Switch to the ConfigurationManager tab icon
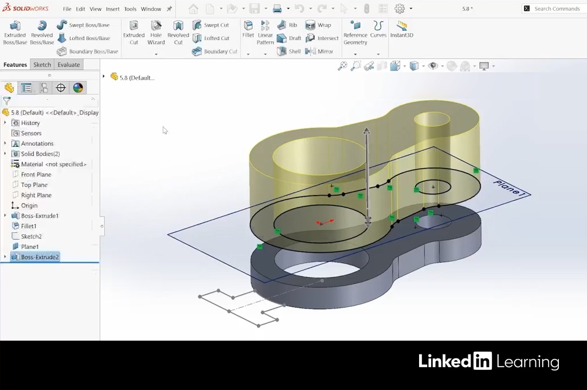The width and height of the screenshot is (587, 390). [x=44, y=88]
